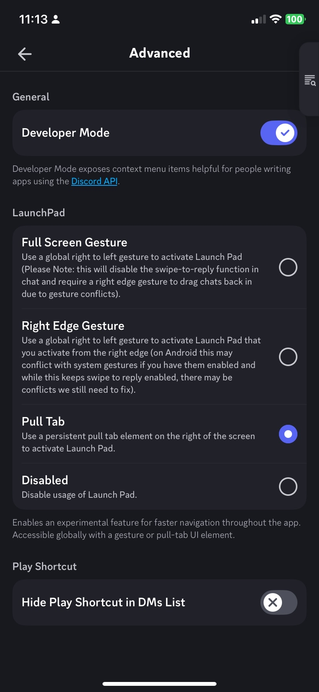
Task: Turn off the Developer Mode toggle
Action: [279, 133]
